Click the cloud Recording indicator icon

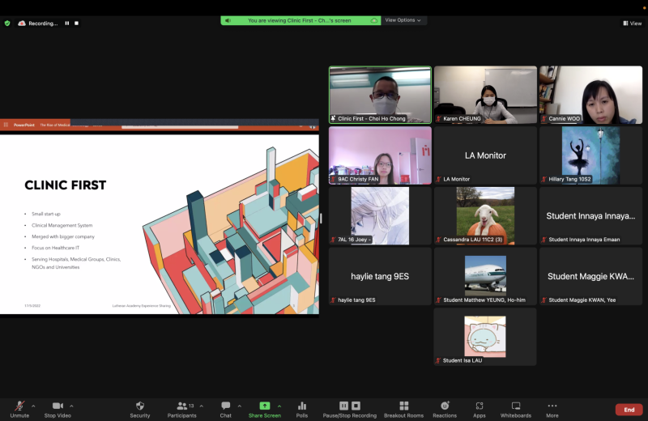(x=22, y=23)
